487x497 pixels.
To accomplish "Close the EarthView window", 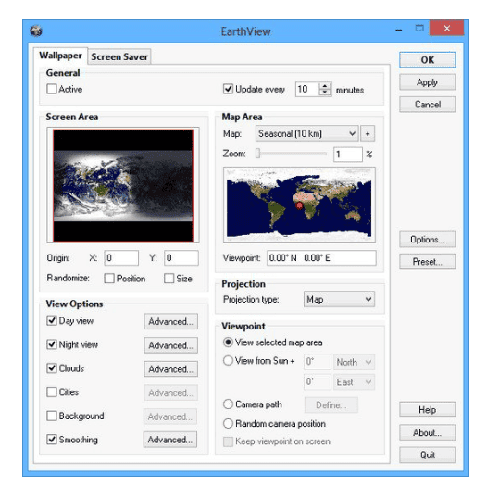I will point(447,29).
